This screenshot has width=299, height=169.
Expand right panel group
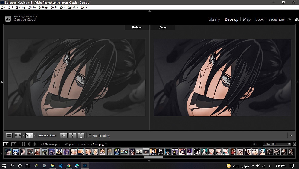[x=298, y=82]
